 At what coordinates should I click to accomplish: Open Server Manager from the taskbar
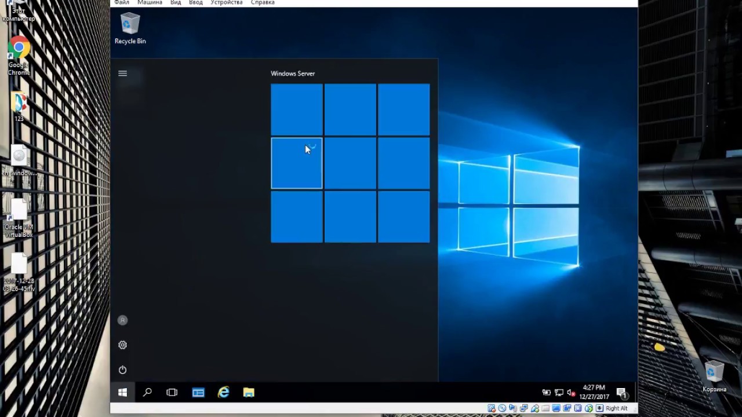(198, 393)
